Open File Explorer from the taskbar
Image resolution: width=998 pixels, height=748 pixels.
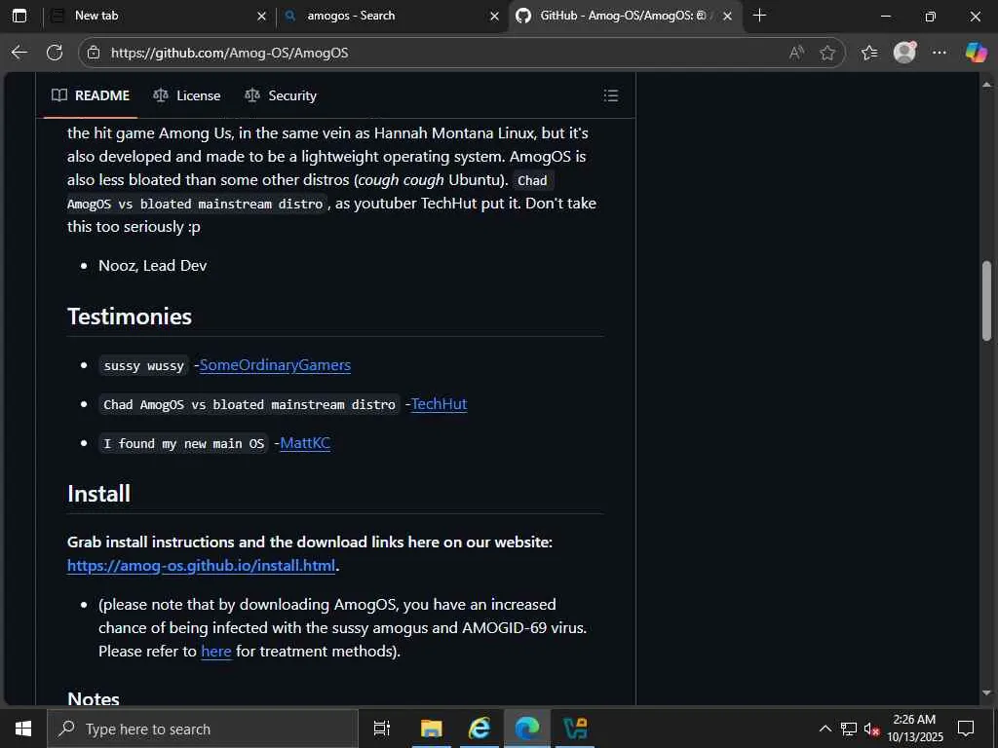431,729
